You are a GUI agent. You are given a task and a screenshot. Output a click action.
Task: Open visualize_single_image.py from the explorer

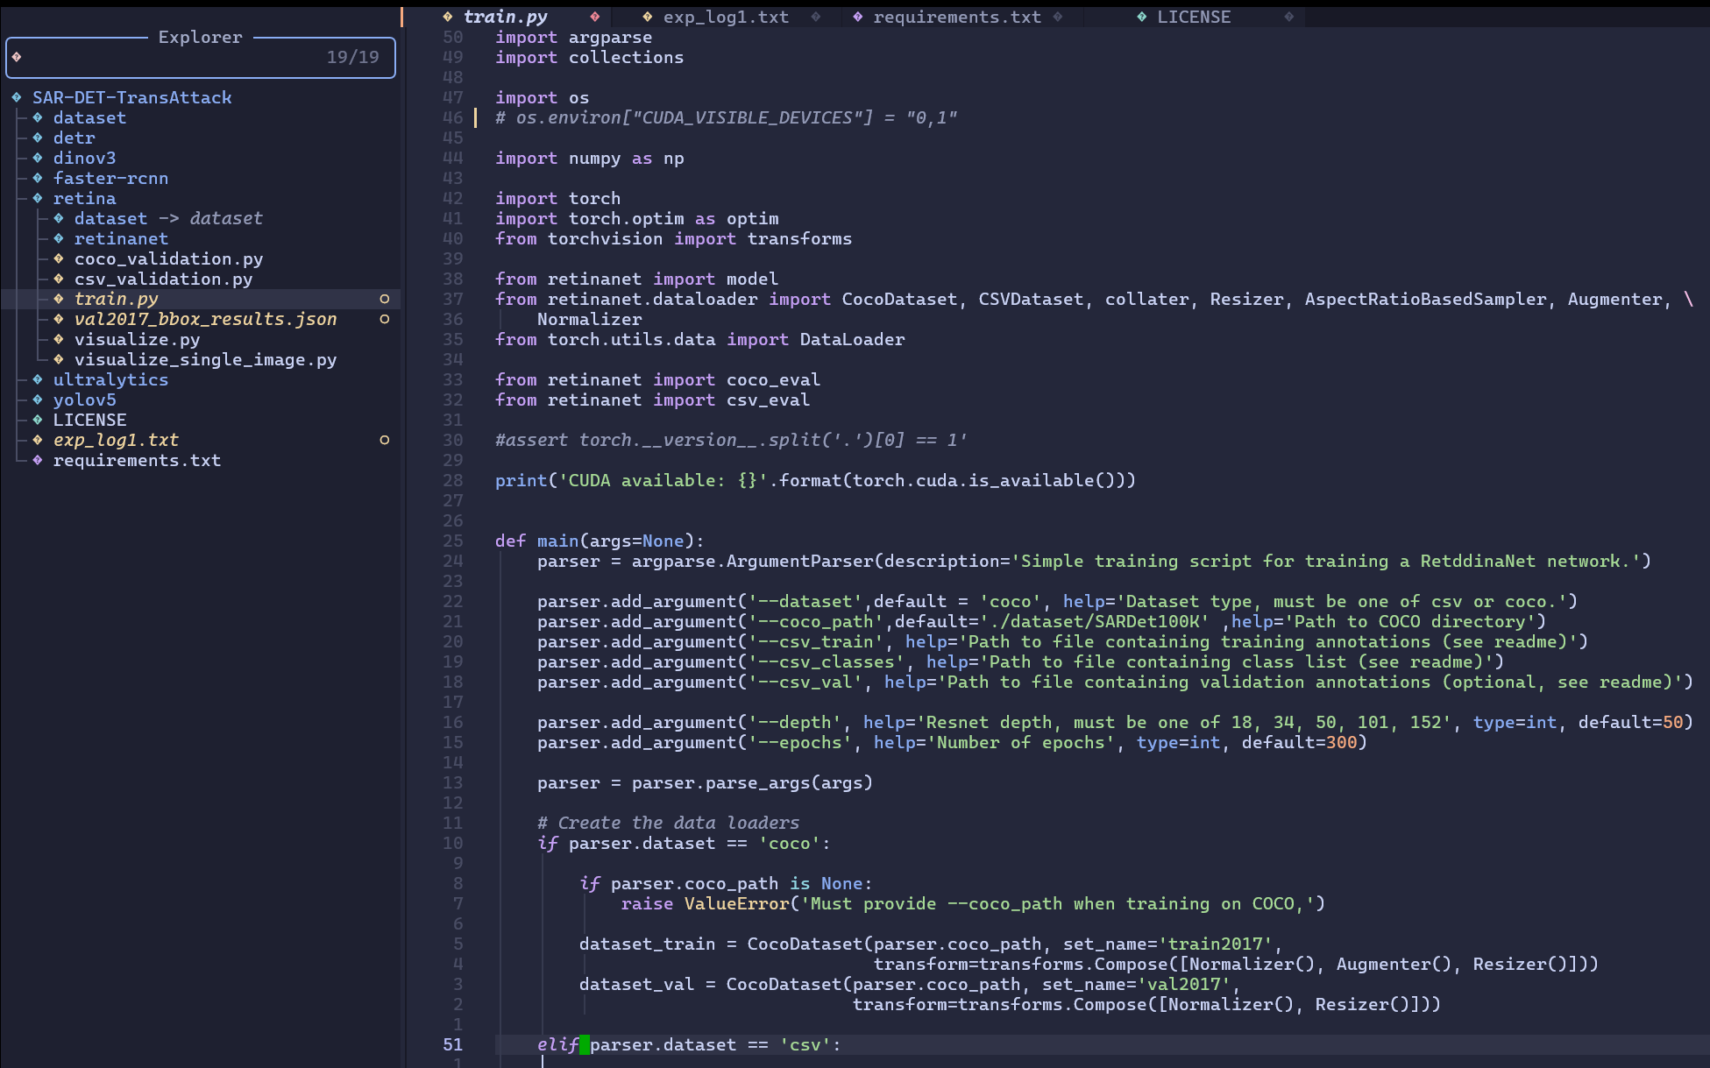(x=205, y=359)
